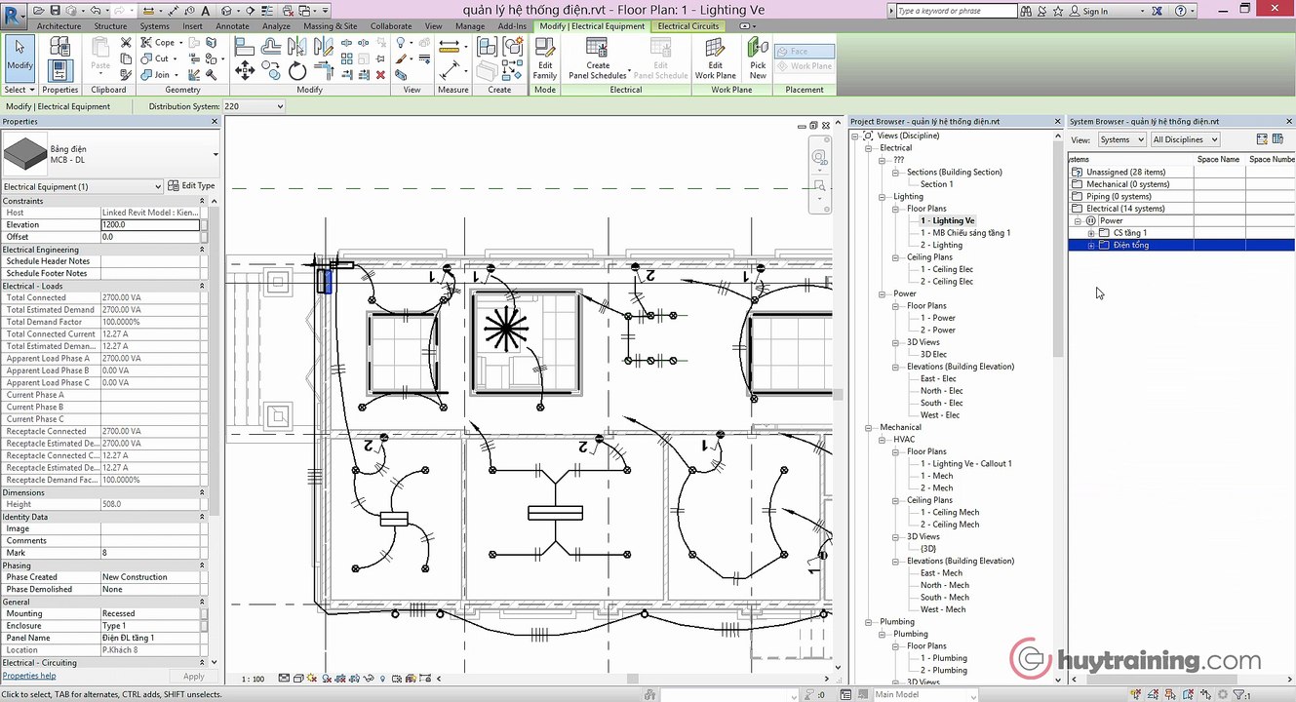1296x702 pixels.
Task: Click the Measure between two references tool
Action: click(x=450, y=45)
